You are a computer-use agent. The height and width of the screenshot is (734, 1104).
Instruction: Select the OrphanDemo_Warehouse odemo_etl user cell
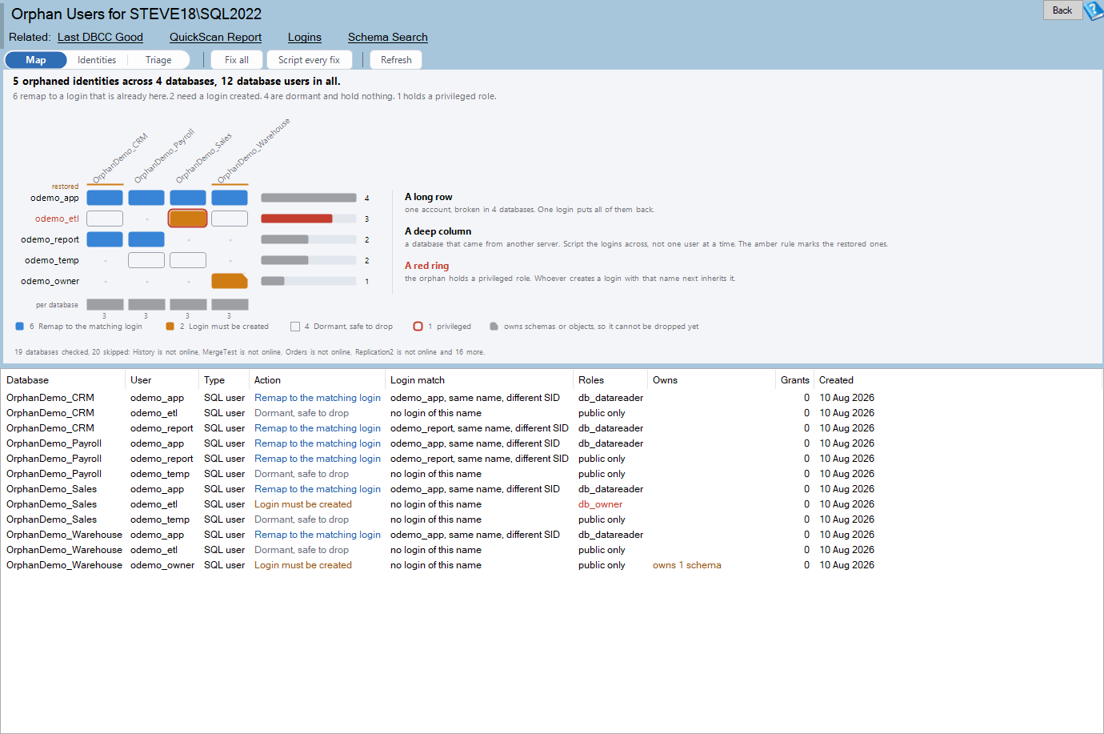[x=154, y=550]
